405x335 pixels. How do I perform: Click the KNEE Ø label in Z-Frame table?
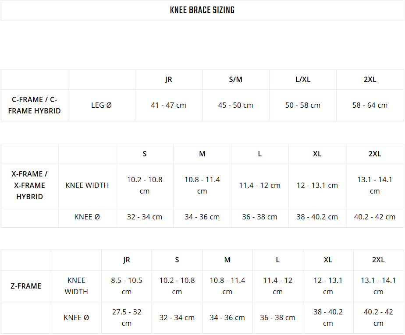tap(76, 318)
